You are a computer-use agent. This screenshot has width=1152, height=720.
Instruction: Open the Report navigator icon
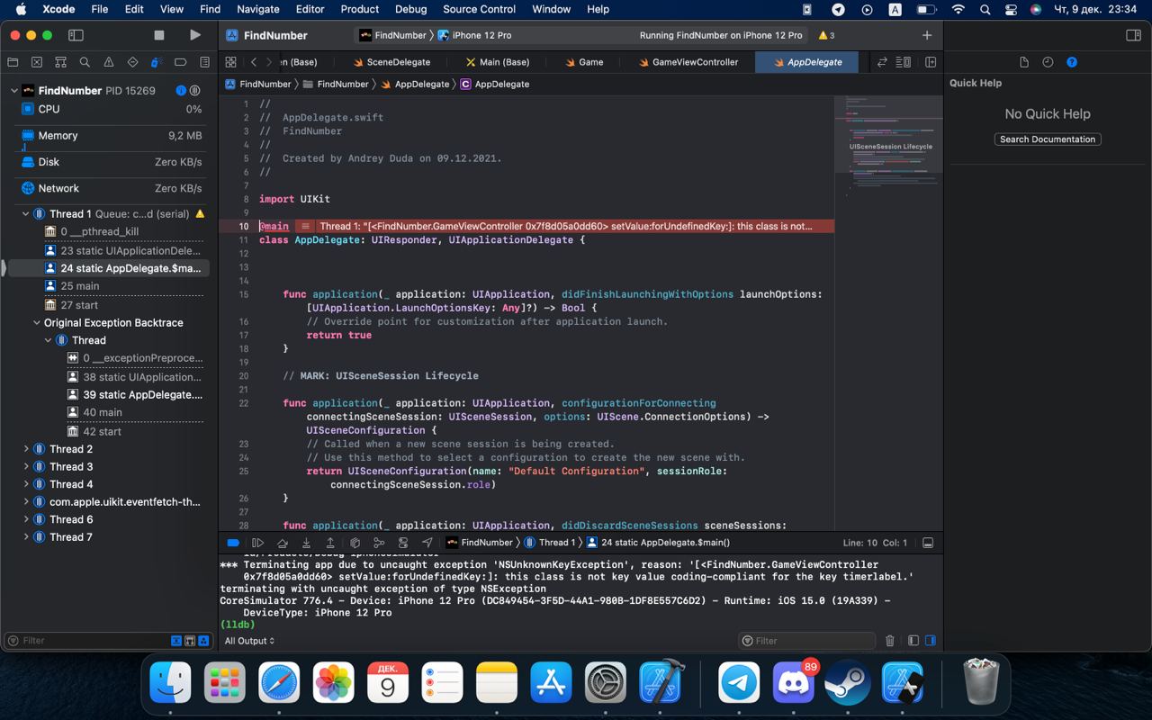tap(205, 62)
